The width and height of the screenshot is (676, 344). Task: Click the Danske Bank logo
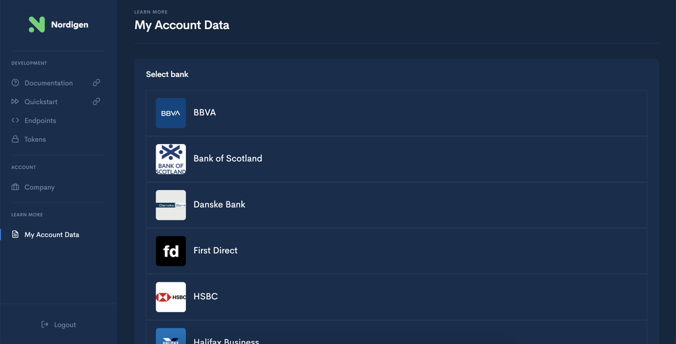click(x=171, y=205)
